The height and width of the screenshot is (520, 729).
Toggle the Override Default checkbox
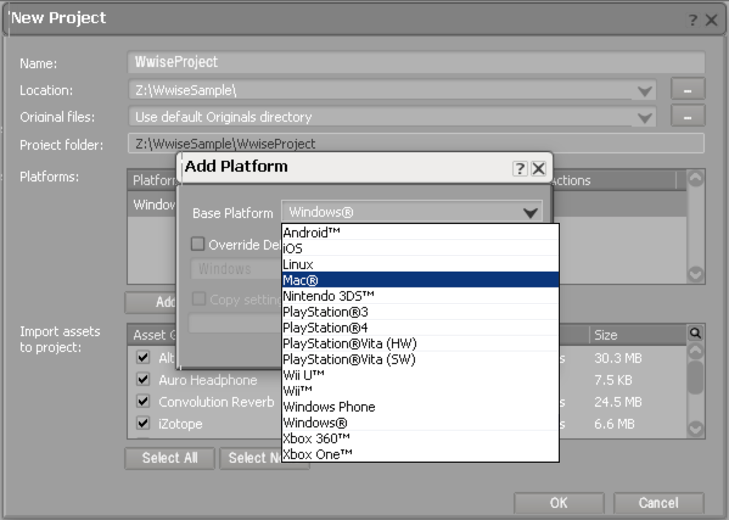[x=198, y=244]
